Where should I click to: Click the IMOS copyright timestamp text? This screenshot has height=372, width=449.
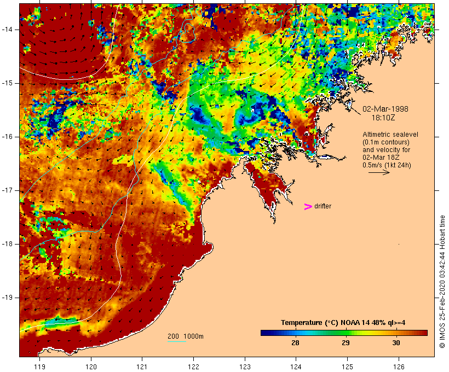pyautogui.click(x=442, y=282)
